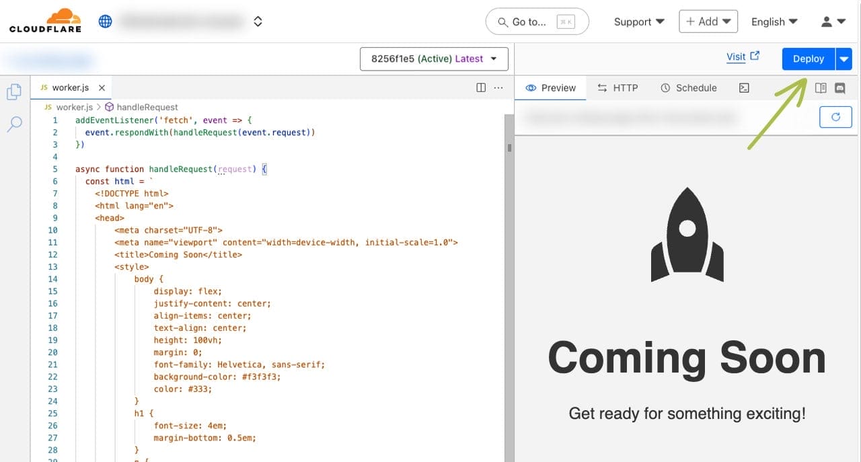Click the split editor icon
This screenshot has height=462, width=861.
click(x=481, y=87)
